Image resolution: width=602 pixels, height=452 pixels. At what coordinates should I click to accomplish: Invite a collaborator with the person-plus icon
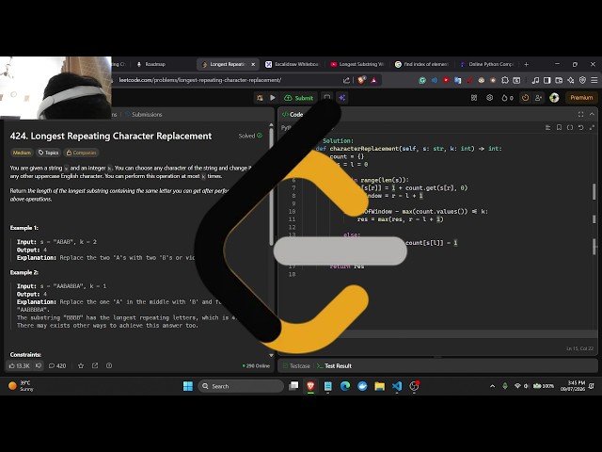point(538,98)
